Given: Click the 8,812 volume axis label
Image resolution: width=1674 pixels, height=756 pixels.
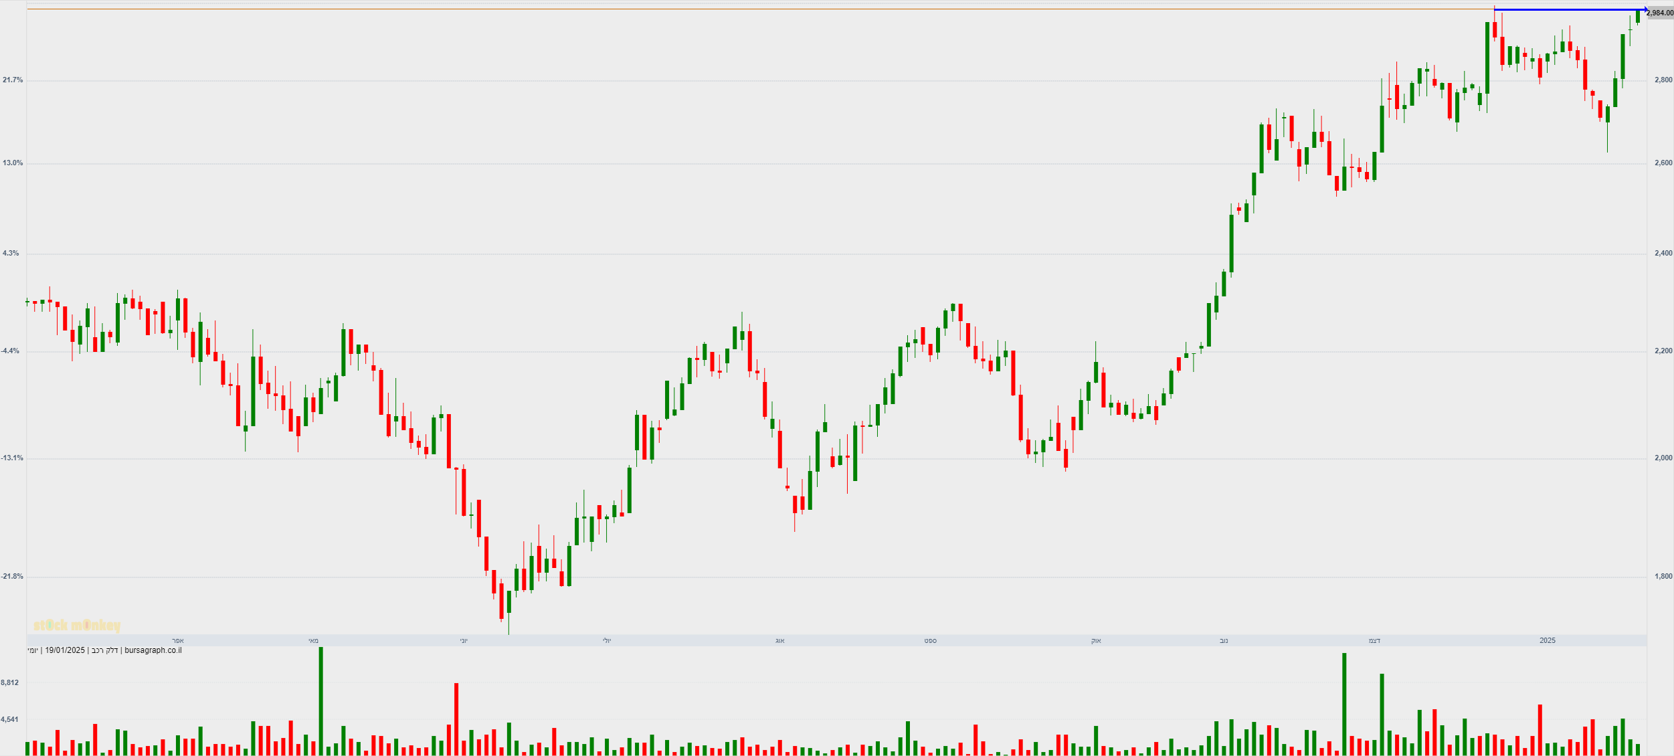Looking at the screenshot, I should click(10, 683).
